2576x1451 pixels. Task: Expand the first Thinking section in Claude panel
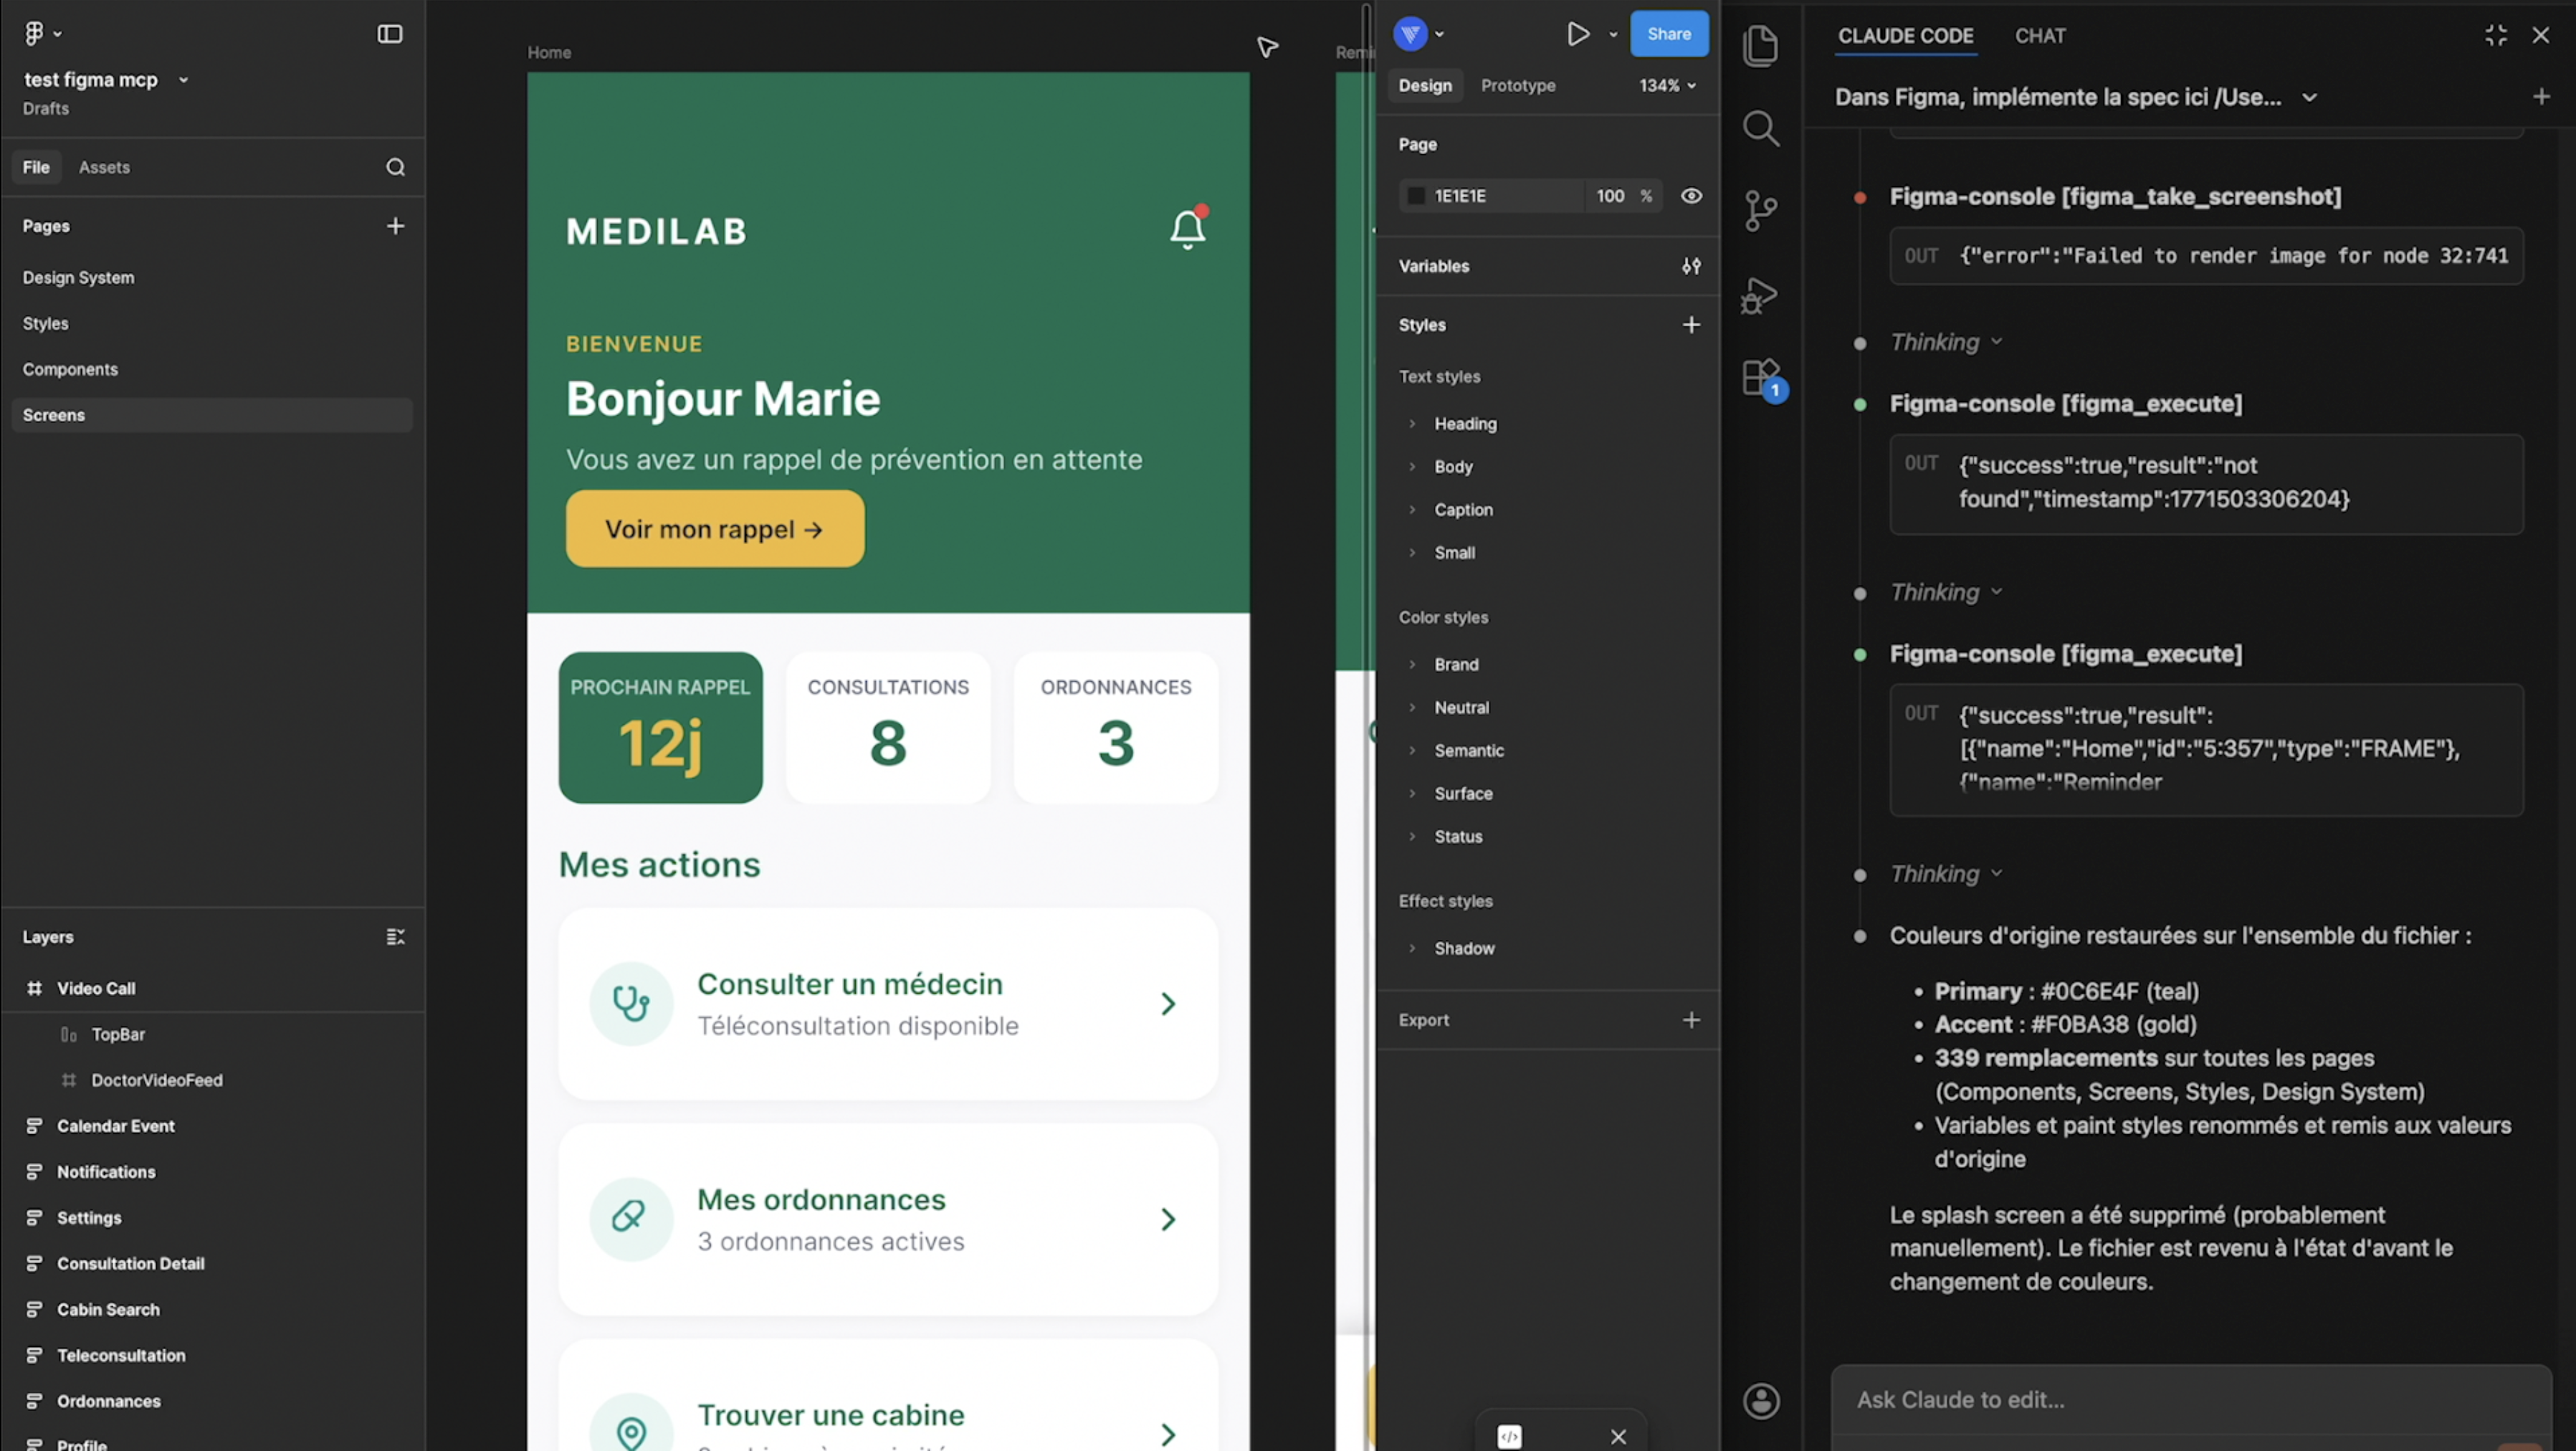[1944, 341]
